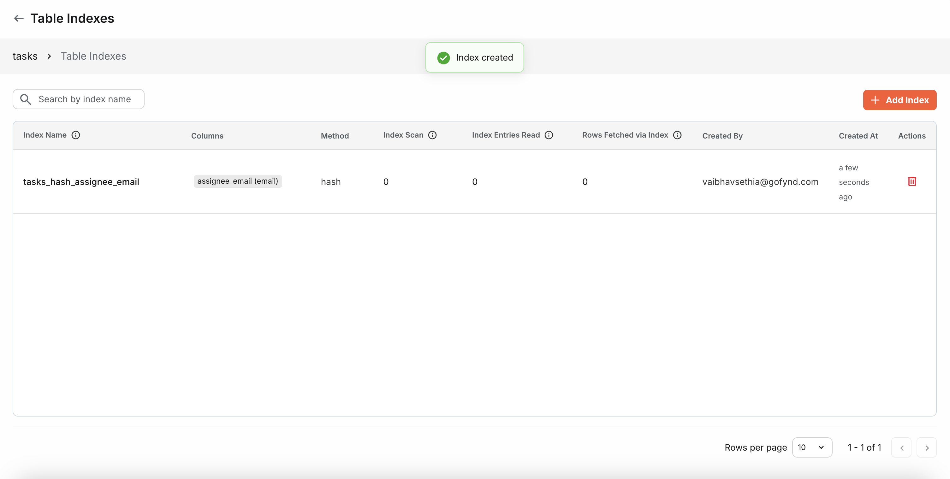Go to the previous page of indexes
The height and width of the screenshot is (479, 950).
tap(901, 448)
